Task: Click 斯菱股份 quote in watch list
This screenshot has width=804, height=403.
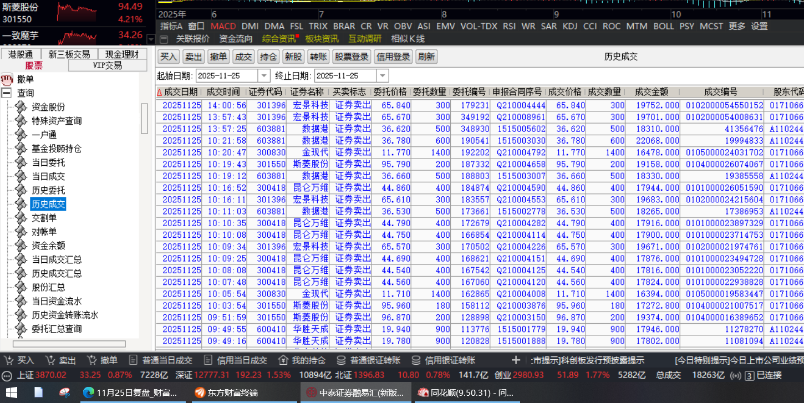Action: coord(73,13)
